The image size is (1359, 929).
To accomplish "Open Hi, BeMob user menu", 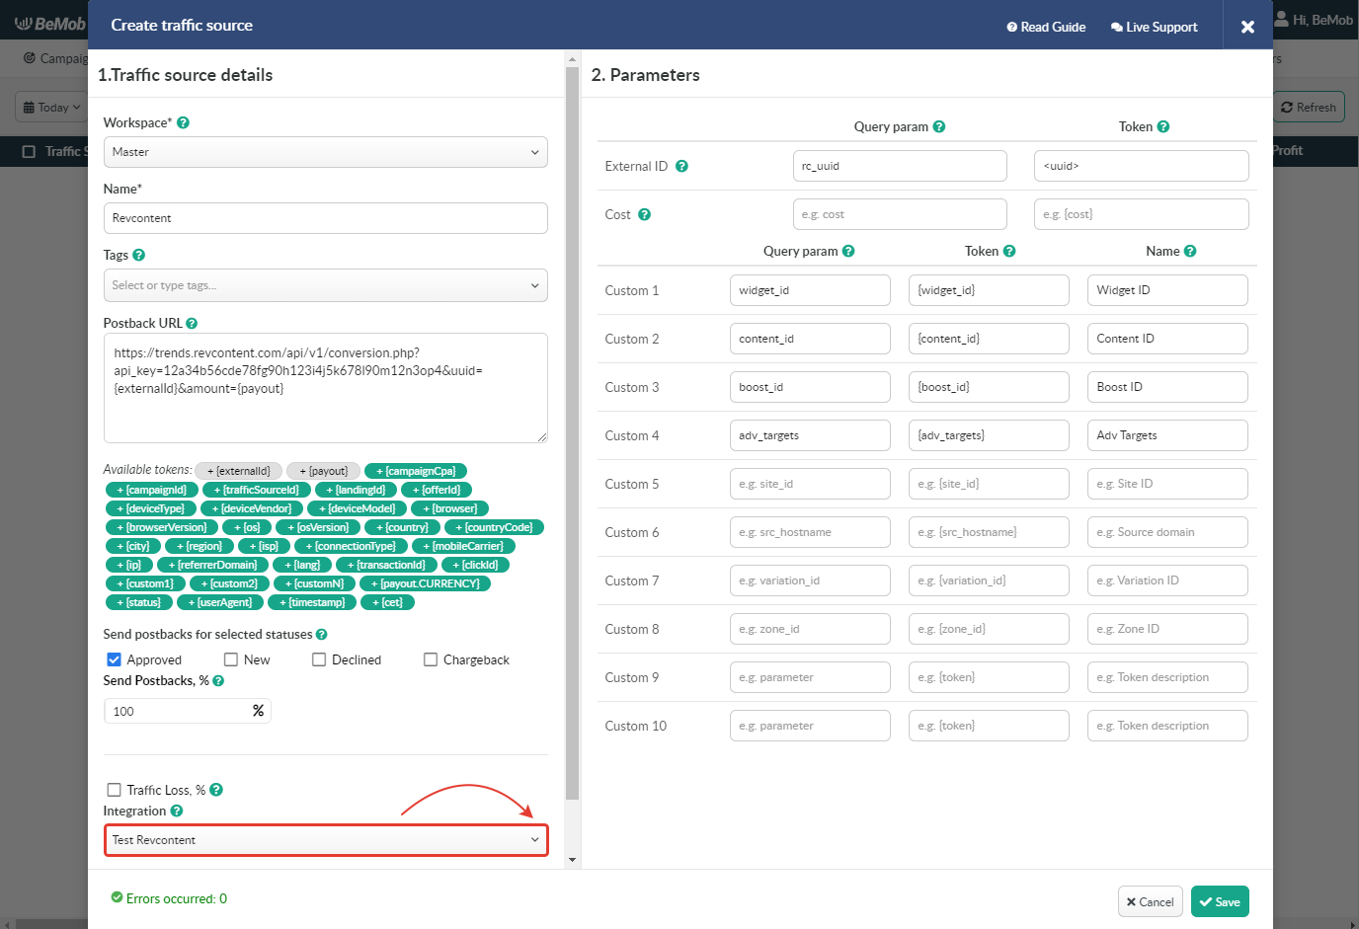I will [1315, 20].
